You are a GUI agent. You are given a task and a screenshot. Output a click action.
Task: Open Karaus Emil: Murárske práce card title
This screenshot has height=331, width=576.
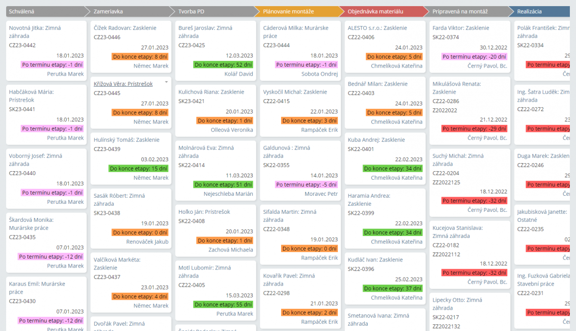(x=37, y=287)
